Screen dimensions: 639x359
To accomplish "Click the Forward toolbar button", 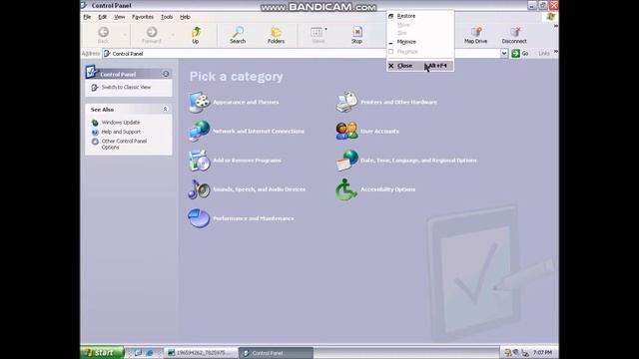I will [152, 35].
